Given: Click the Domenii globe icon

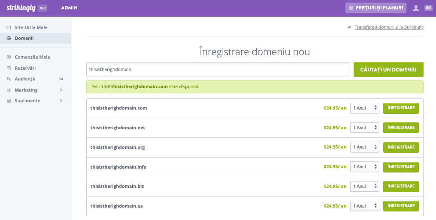Looking at the screenshot, I should (x=9, y=38).
